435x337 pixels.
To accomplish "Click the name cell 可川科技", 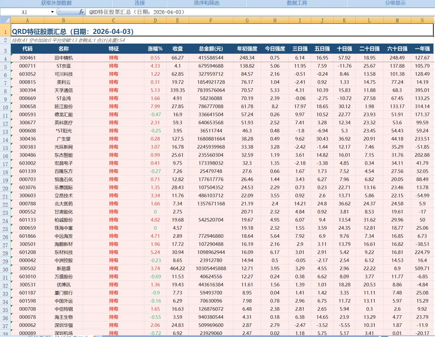I will (64, 74).
